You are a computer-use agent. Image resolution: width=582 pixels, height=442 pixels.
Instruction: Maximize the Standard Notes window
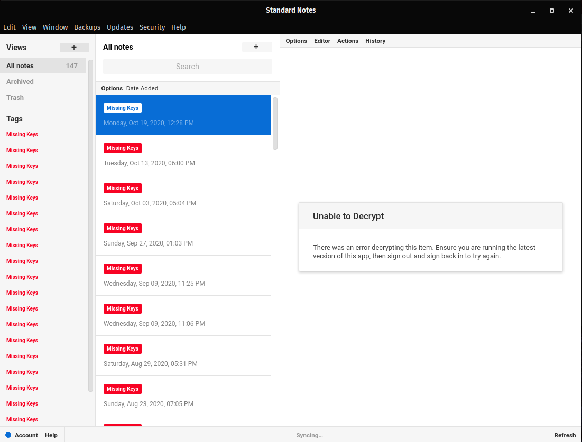pos(552,11)
